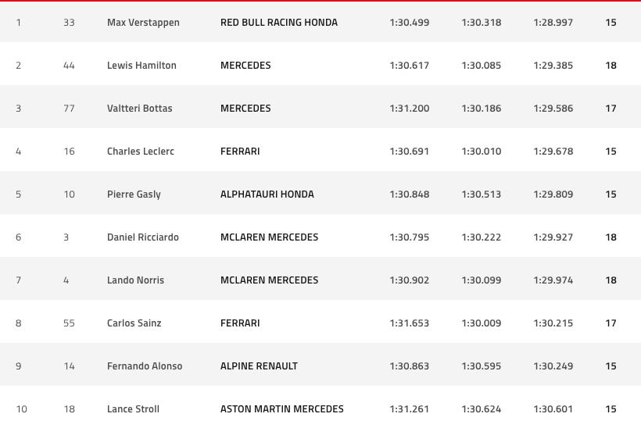This screenshot has width=641, height=428.
Task: Select Fernando Alonso's name
Action: point(145,366)
